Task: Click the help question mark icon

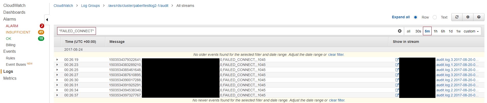Action: 479,17
